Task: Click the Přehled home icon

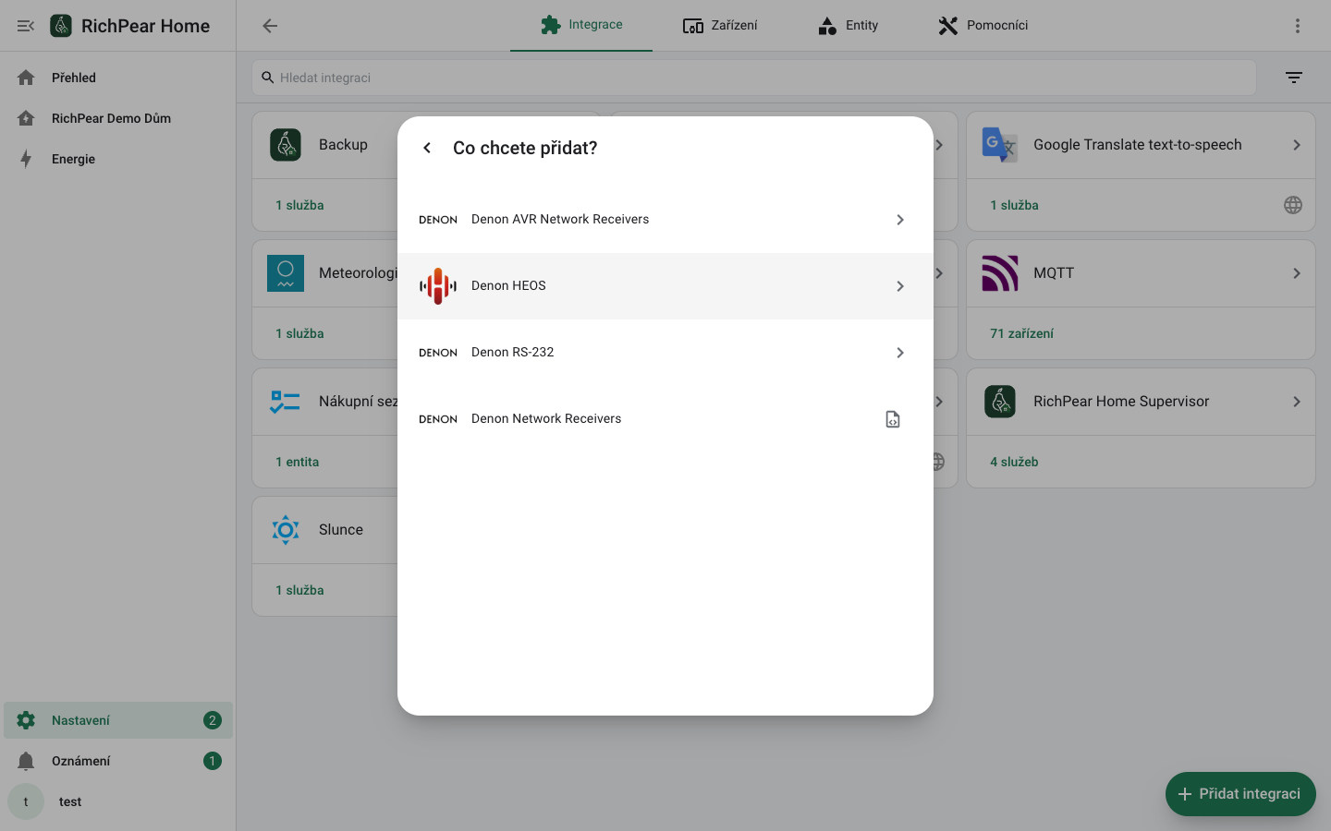Action: 26,78
